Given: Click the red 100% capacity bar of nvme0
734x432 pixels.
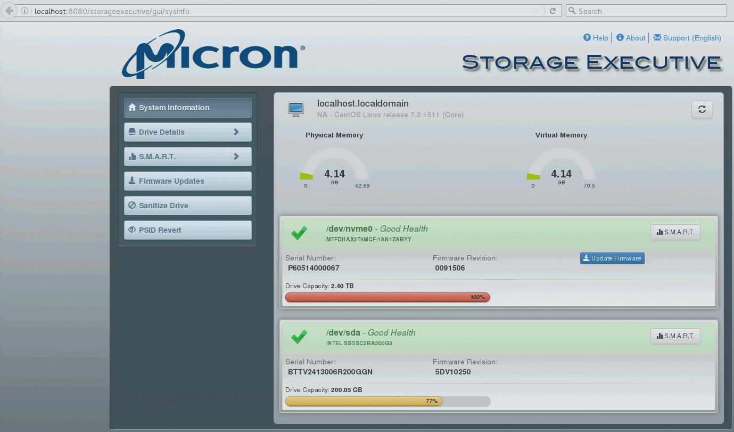Looking at the screenshot, I should click(387, 297).
